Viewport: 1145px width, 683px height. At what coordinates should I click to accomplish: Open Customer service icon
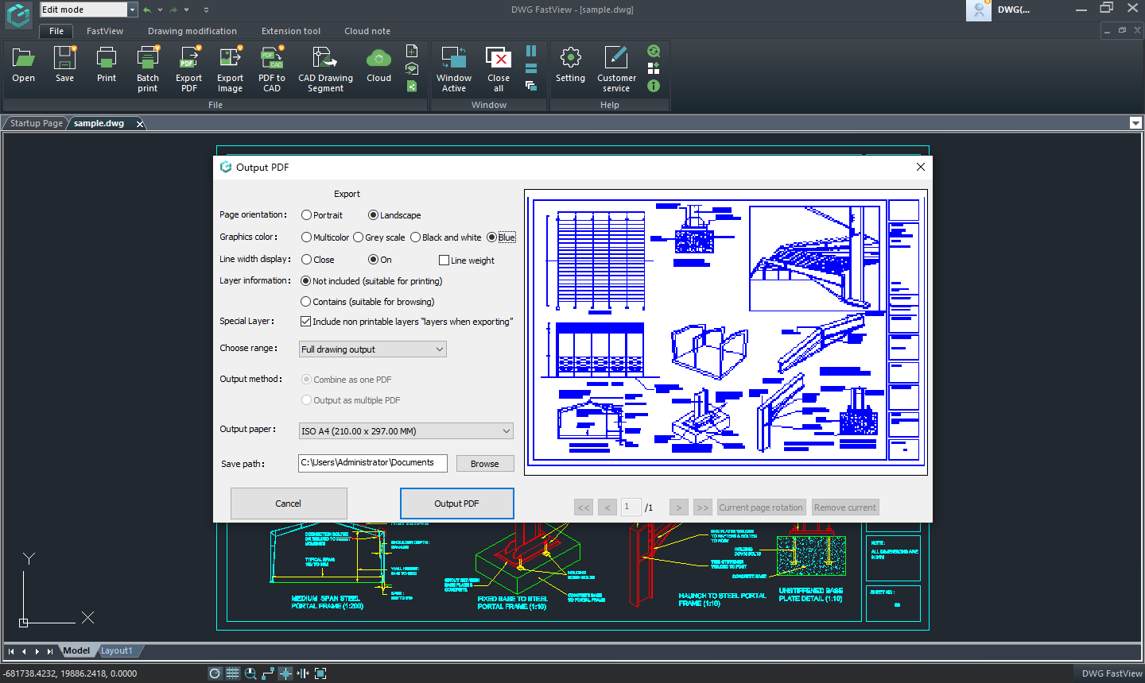pyautogui.click(x=616, y=58)
